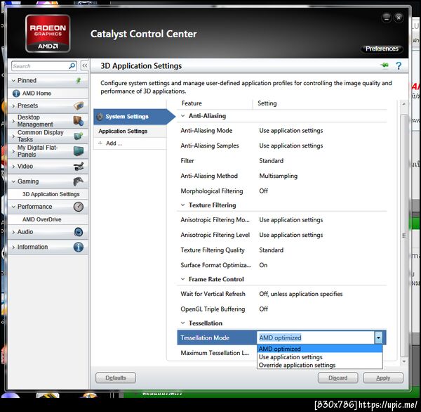Collapse the Anti-Aliasing section

pyautogui.click(x=183, y=116)
